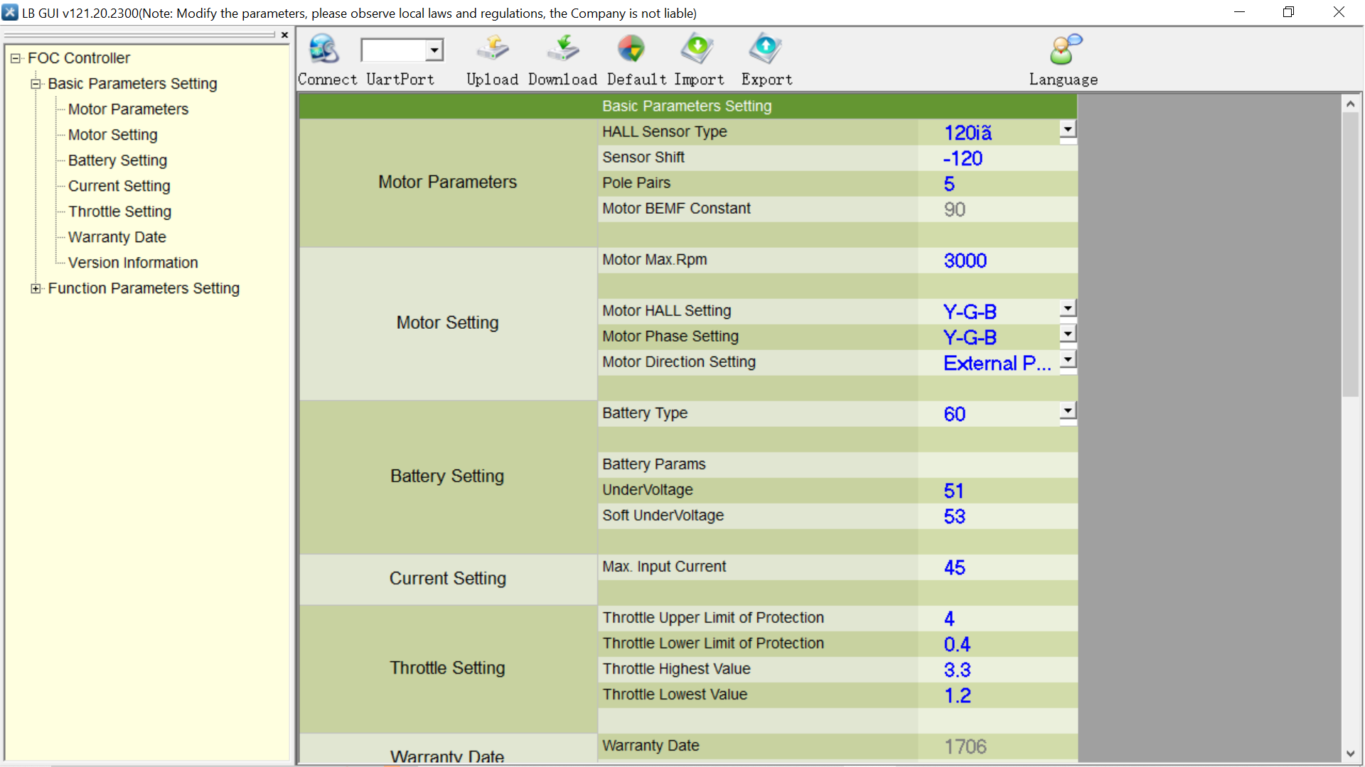Click the Connect globe icon
The height and width of the screenshot is (767, 1365).
[x=324, y=50]
